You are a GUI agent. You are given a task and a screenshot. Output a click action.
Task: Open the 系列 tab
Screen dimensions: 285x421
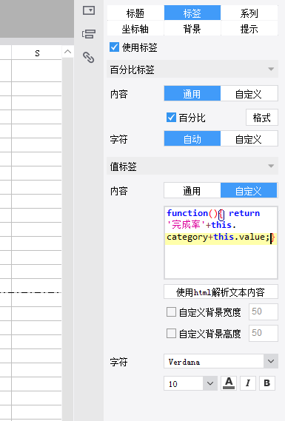(x=249, y=13)
